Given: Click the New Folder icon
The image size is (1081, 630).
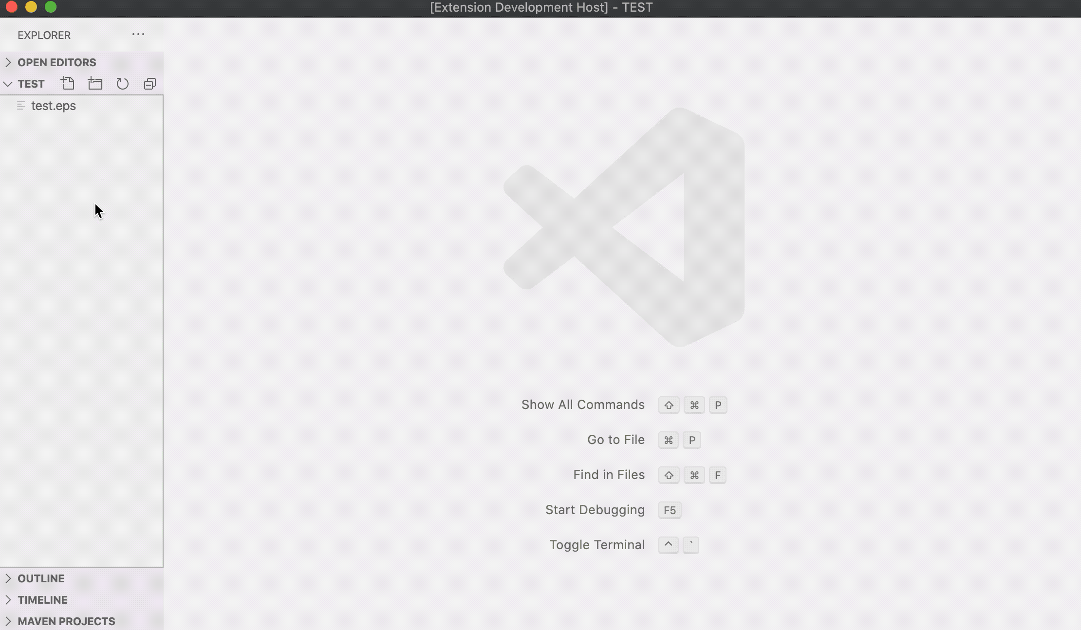Looking at the screenshot, I should tap(95, 84).
